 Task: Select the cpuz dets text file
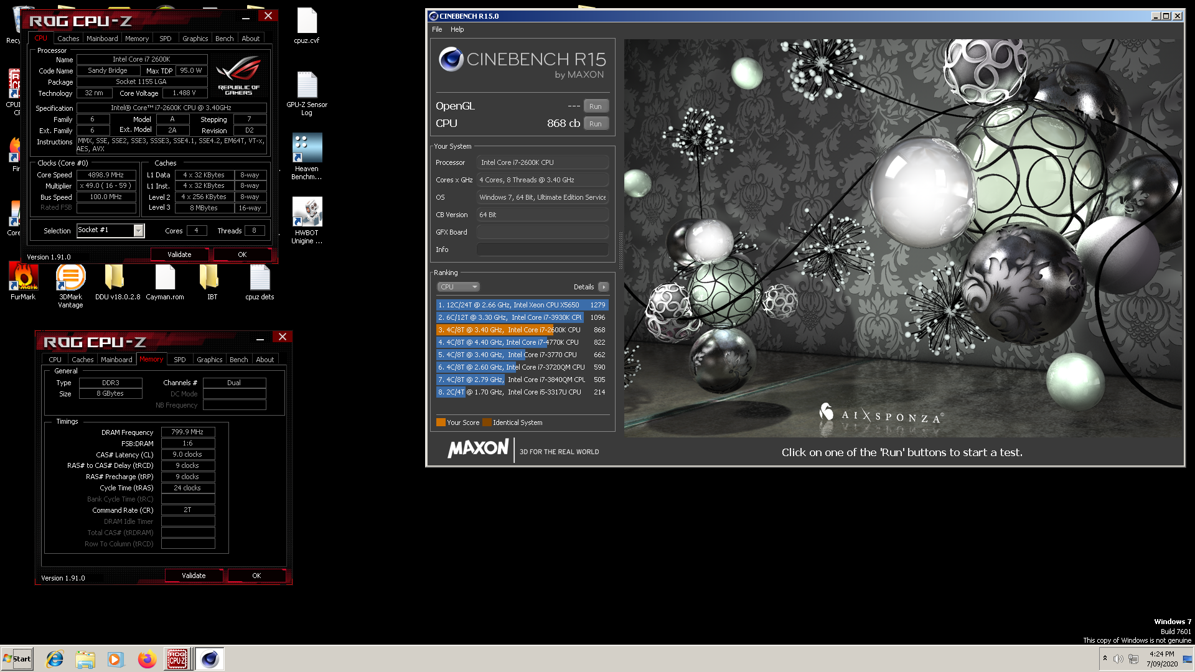[x=260, y=281]
